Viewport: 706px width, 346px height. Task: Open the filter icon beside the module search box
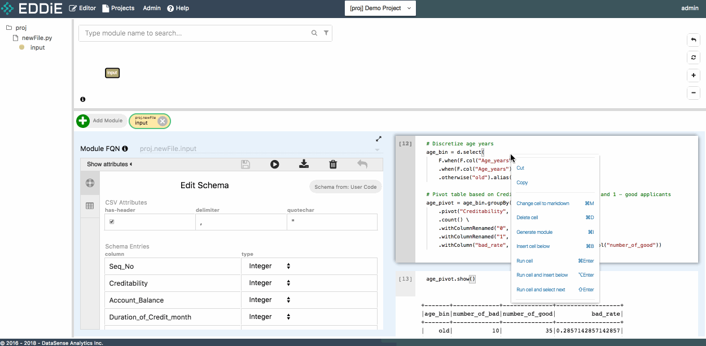coord(326,33)
